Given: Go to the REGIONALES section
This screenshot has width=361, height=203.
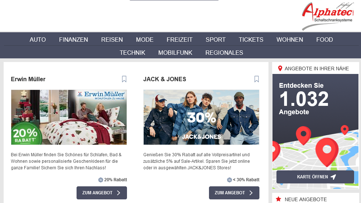Looking at the screenshot, I should 224,53.
